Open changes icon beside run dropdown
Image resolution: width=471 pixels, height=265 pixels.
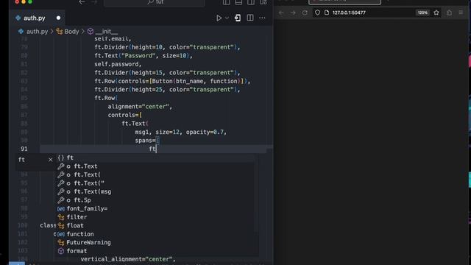[x=238, y=18]
